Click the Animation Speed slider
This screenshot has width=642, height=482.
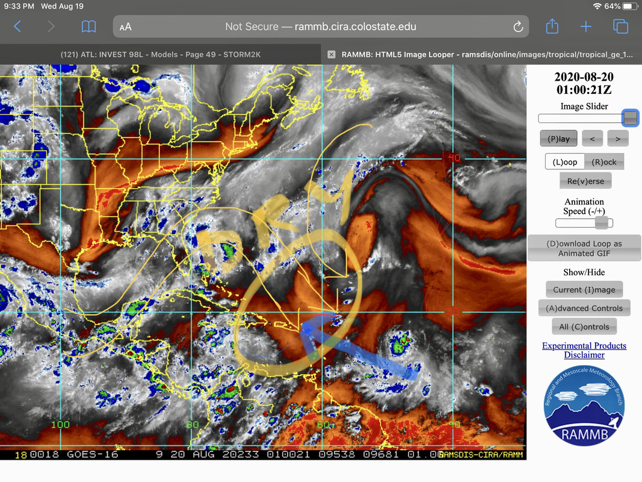pyautogui.click(x=584, y=223)
